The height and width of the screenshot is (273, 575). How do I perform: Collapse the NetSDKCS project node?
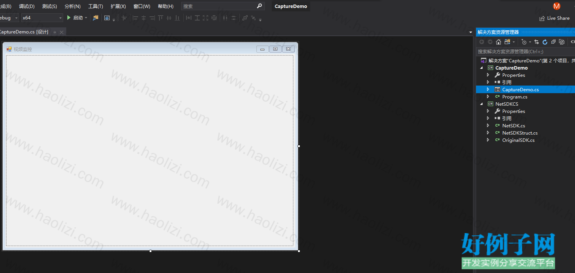(482, 104)
